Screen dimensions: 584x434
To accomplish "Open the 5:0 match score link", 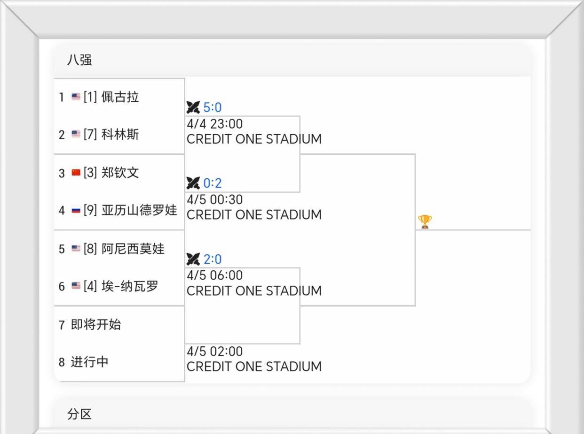I will tap(213, 107).
